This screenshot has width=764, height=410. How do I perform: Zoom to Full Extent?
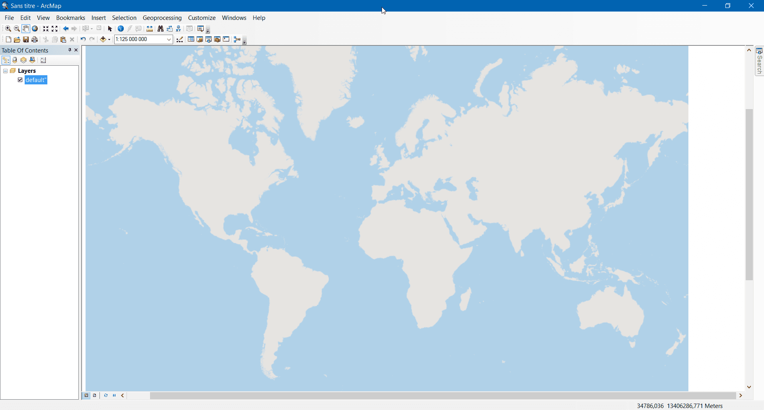35,28
